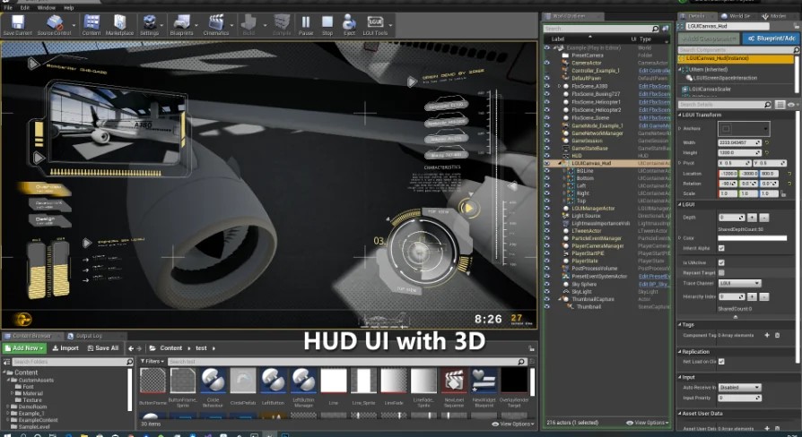The width and height of the screenshot is (802, 437).
Task: Open the Anchors preset dropdown
Action: [x=744, y=128]
